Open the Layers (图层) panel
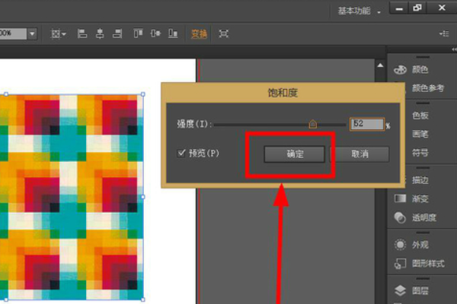The width and height of the screenshot is (457, 304). click(418, 290)
